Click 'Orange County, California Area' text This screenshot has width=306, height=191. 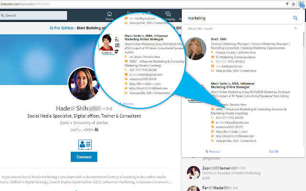point(236,53)
